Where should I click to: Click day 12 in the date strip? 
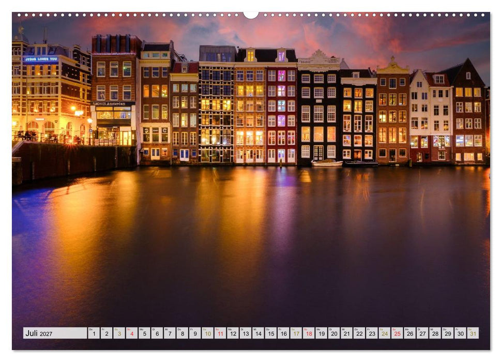(x=233, y=333)
